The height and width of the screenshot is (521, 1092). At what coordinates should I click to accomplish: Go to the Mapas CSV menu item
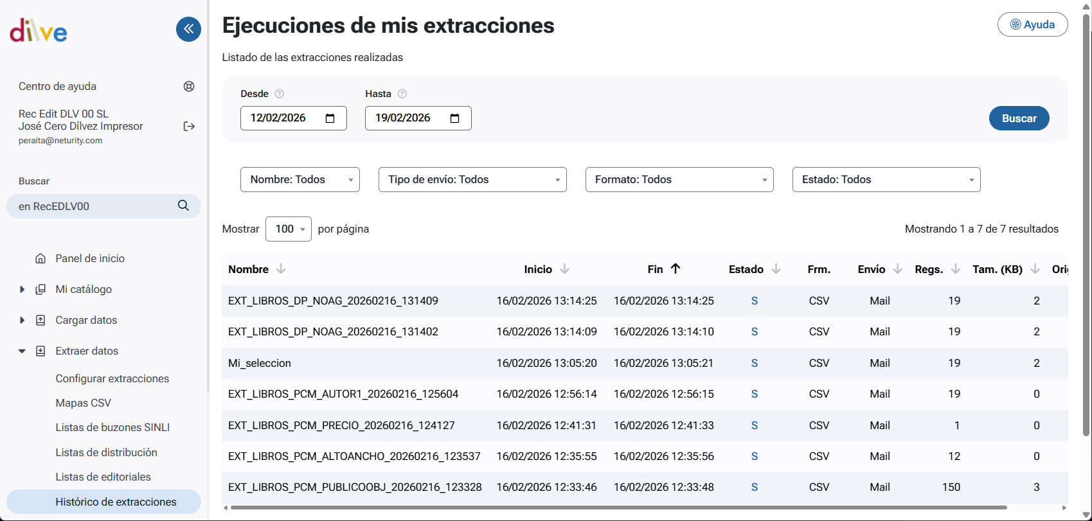83,403
